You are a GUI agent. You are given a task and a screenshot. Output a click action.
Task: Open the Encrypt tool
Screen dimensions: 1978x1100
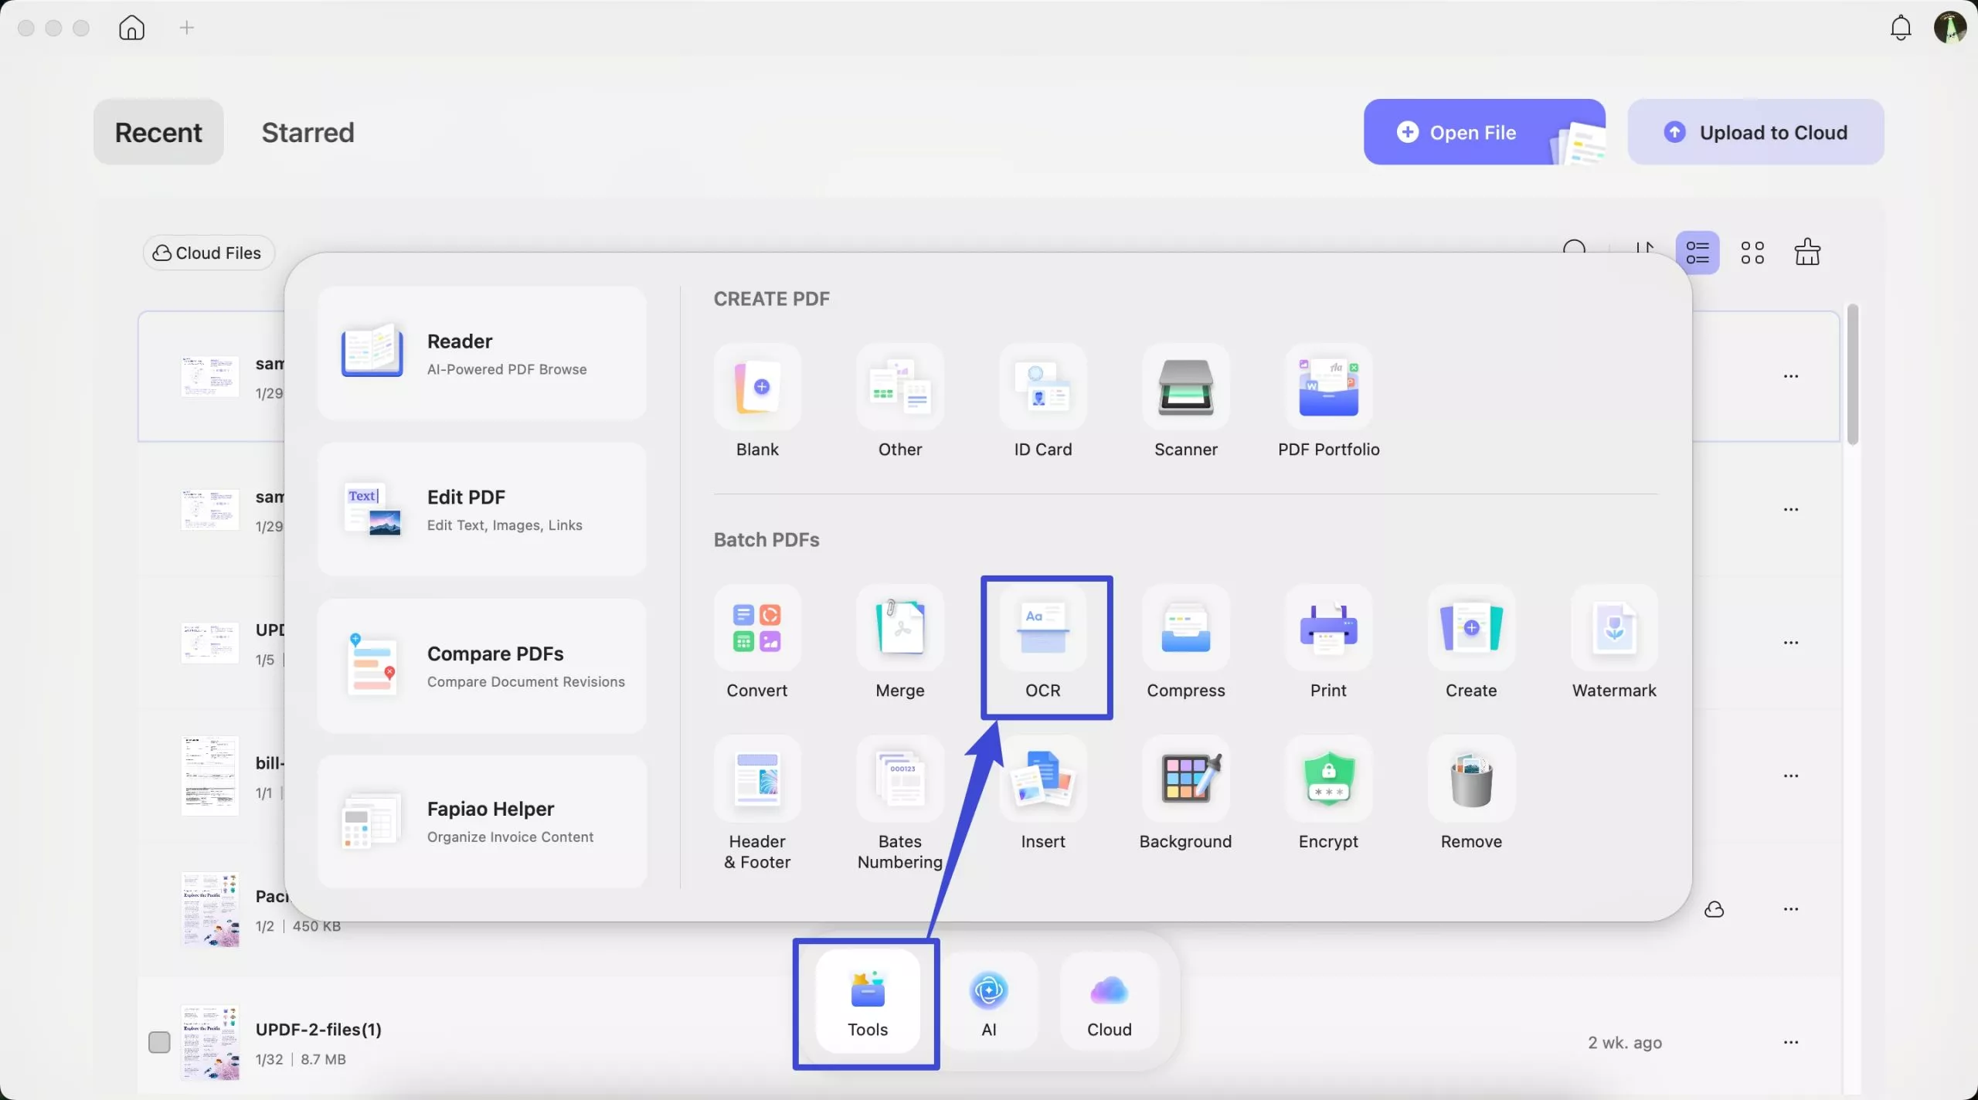(1327, 794)
